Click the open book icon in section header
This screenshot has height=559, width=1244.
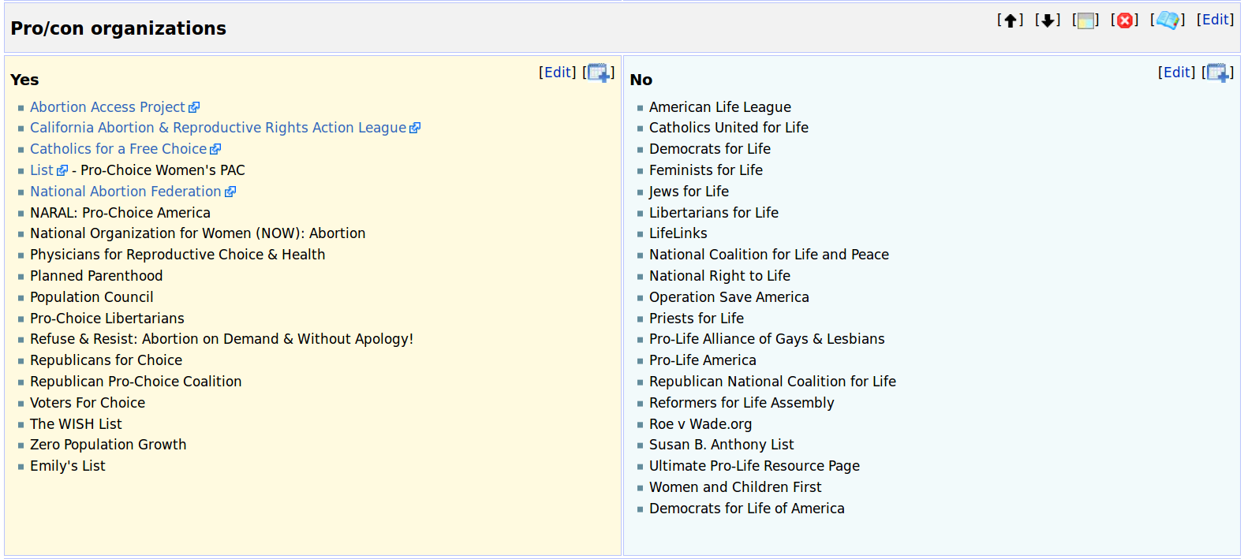click(1167, 20)
